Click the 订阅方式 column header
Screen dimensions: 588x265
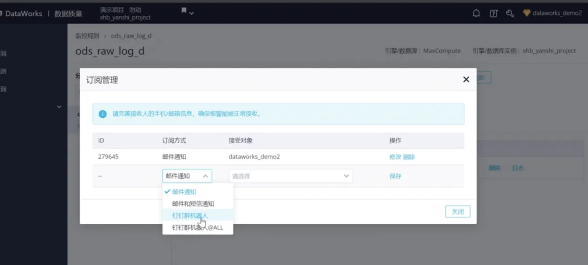(174, 140)
